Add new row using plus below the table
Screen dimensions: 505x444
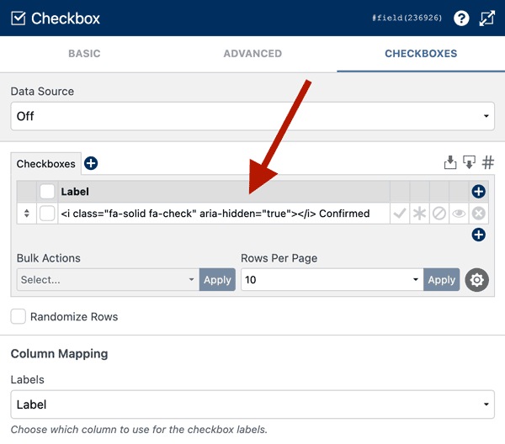coord(479,235)
